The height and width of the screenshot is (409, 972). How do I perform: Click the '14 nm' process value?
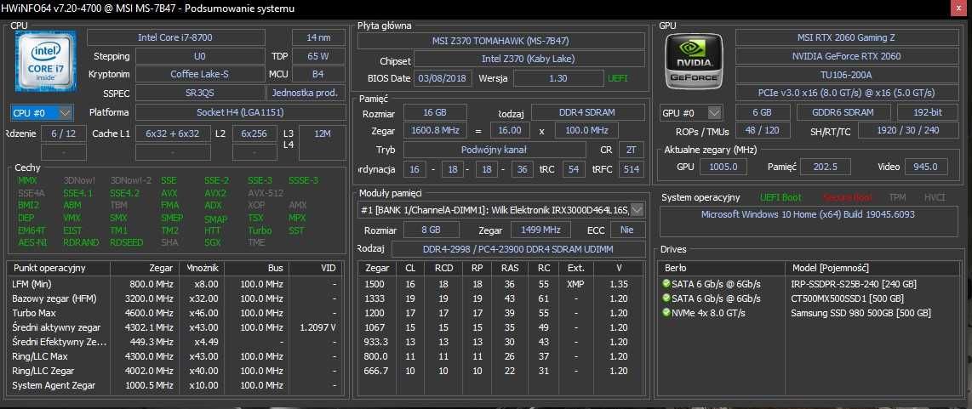[x=318, y=37]
